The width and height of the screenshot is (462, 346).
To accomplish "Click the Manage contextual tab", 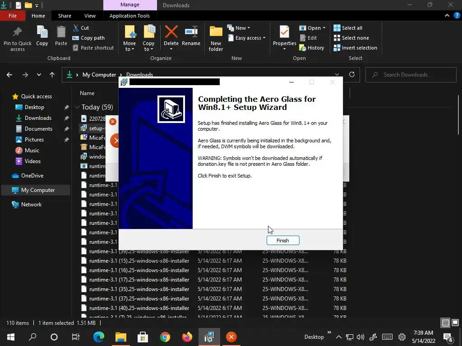I will click(130, 5).
